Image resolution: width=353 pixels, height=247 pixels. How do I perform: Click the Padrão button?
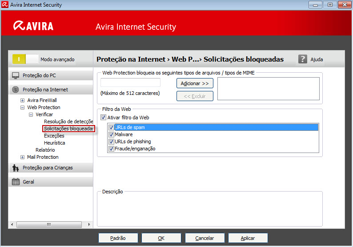coord(118,238)
